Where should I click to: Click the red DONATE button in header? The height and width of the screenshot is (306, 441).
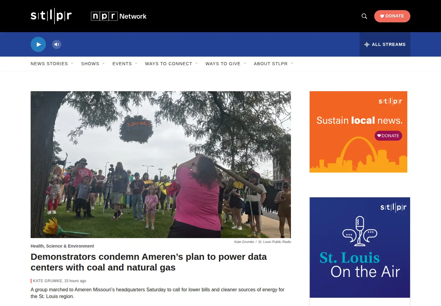tap(392, 16)
